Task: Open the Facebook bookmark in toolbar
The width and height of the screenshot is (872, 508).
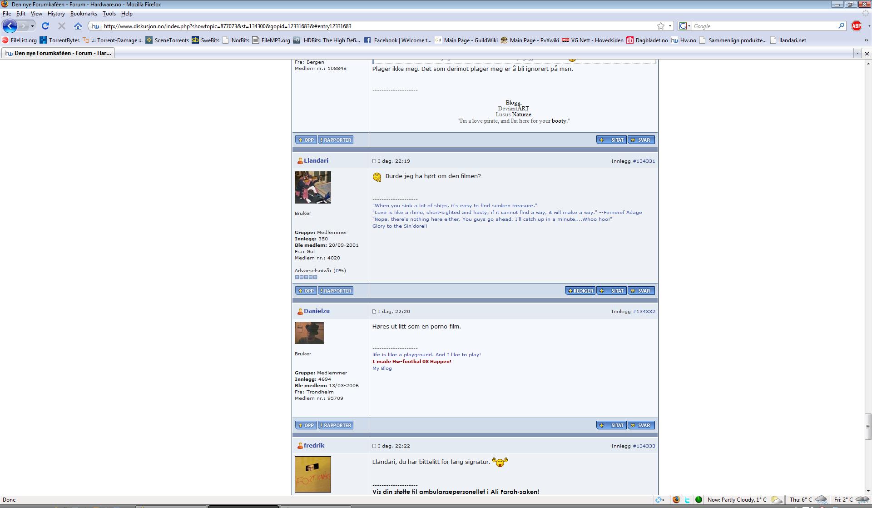Action: click(397, 40)
